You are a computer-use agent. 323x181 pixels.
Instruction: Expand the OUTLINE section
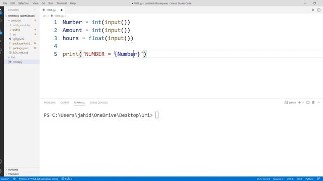pyautogui.click(x=13, y=170)
